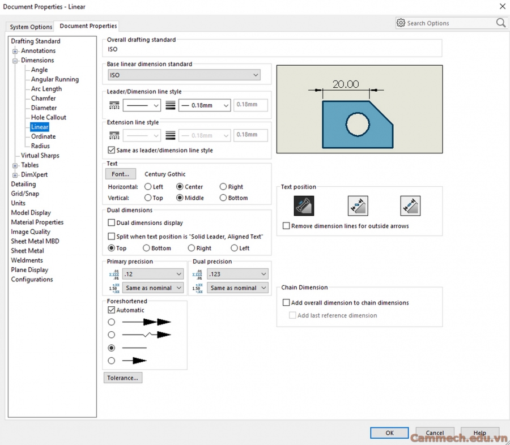510x445 pixels.
Task: Uncheck Same as leader/dimension line style
Action: (111, 150)
